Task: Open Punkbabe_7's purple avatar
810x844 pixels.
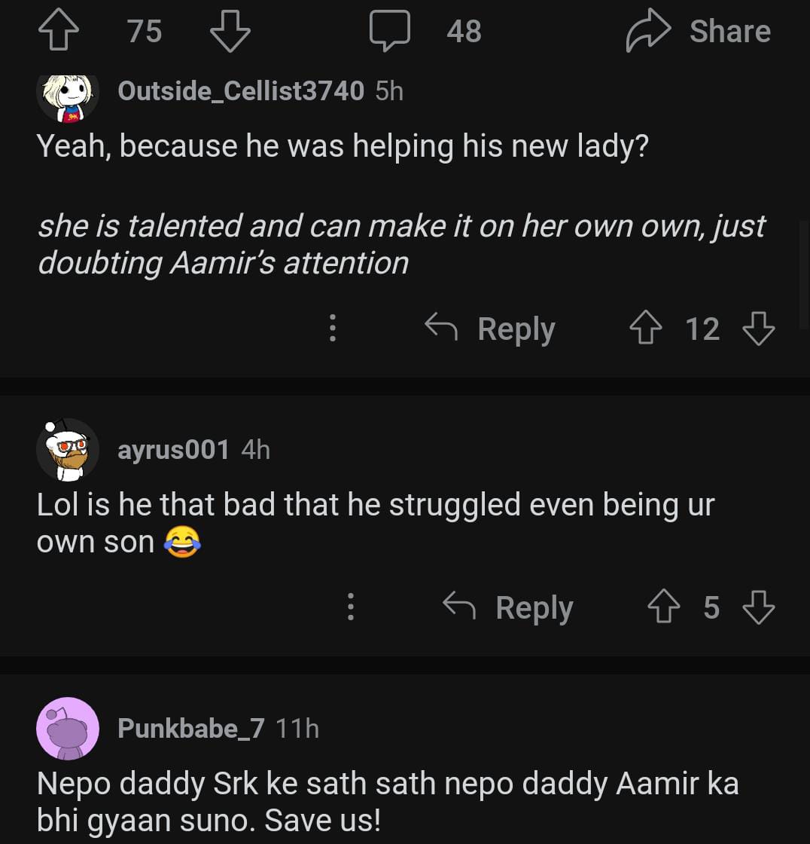Action: point(68,729)
